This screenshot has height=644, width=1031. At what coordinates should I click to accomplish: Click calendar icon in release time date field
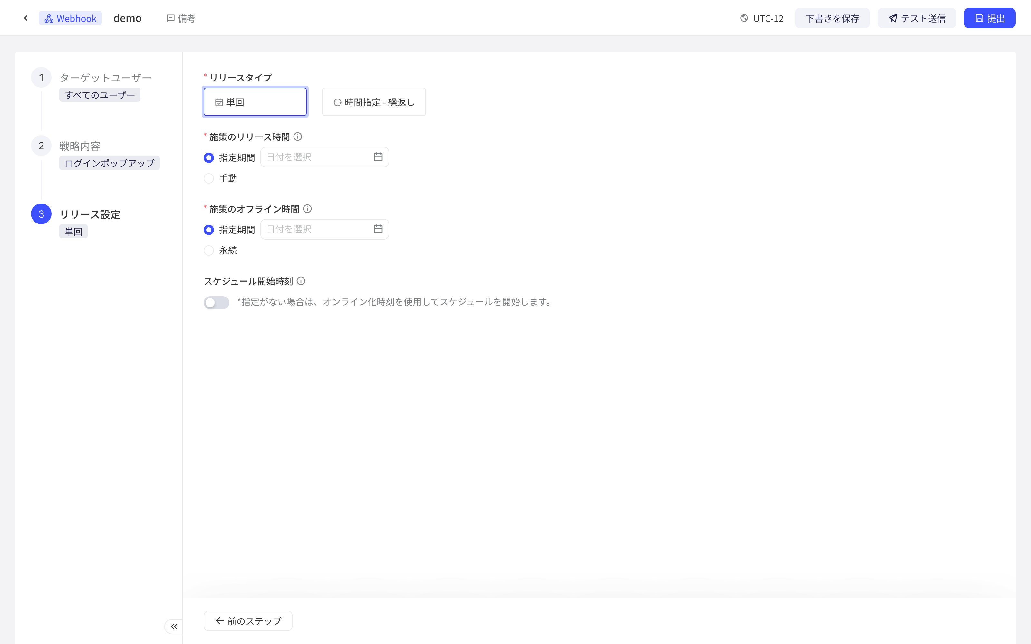pos(378,157)
